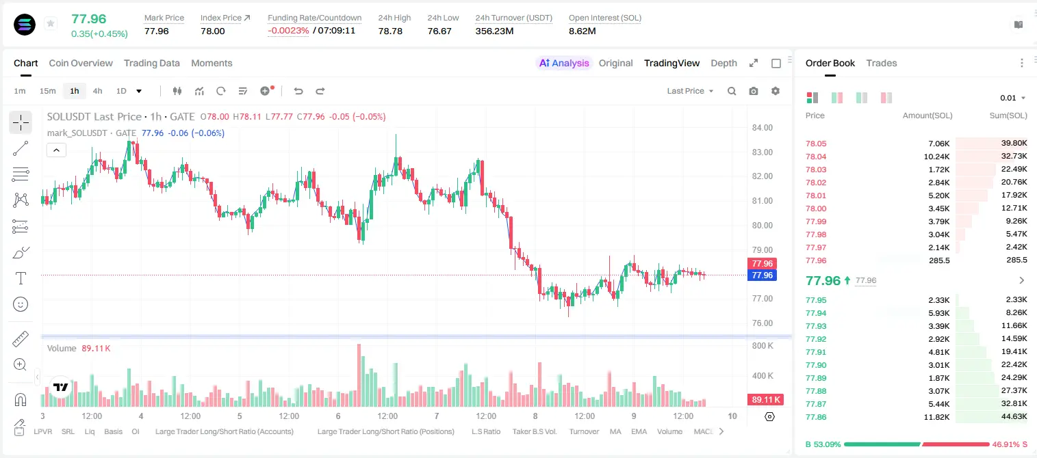Screen dimensions: 1037x458
Task: Open chart settings gear icon
Action: click(x=776, y=91)
